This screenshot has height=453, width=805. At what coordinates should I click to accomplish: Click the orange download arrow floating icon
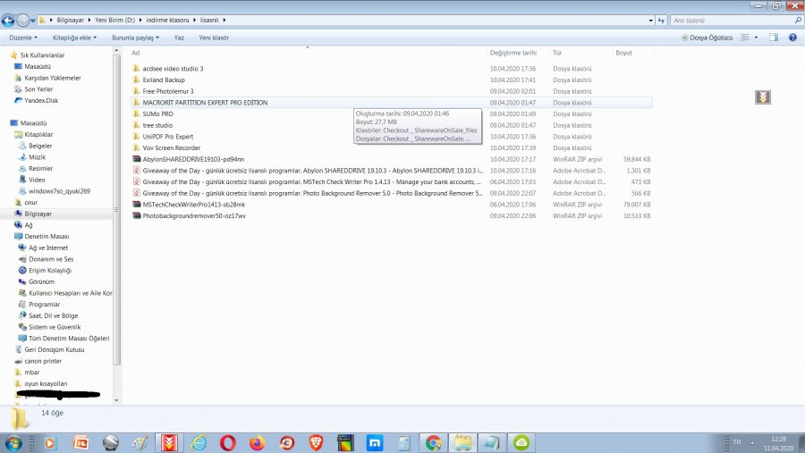point(763,97)
